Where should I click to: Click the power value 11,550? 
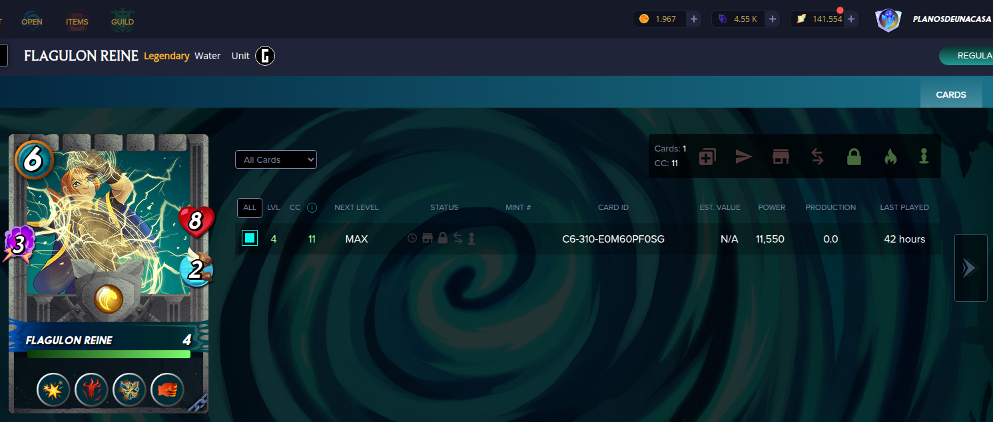pos(770,239)
